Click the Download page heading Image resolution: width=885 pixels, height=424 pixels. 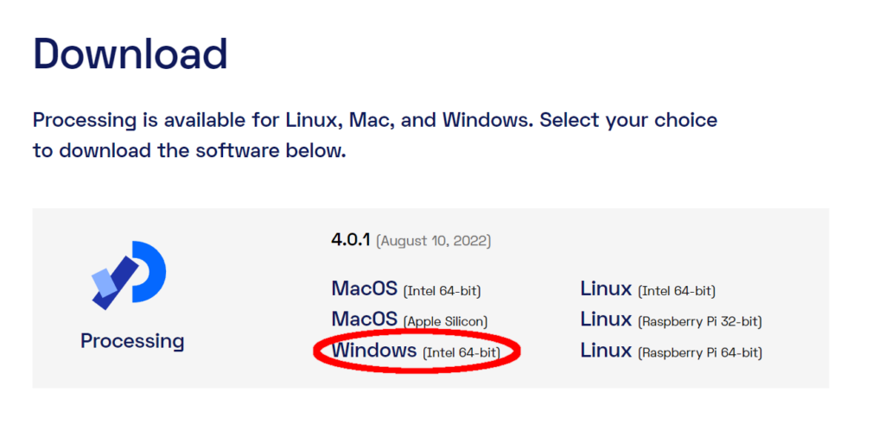click(x=131, y=54)
